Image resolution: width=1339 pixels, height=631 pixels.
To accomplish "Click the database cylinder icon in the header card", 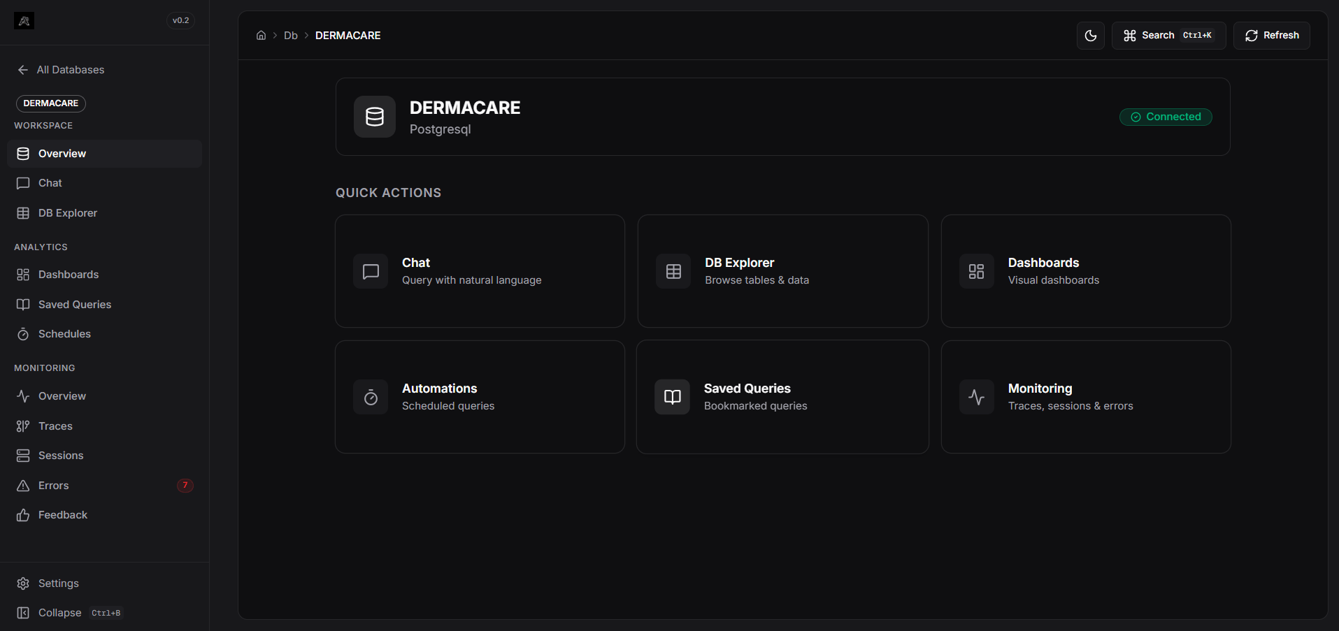I will 375,117.
